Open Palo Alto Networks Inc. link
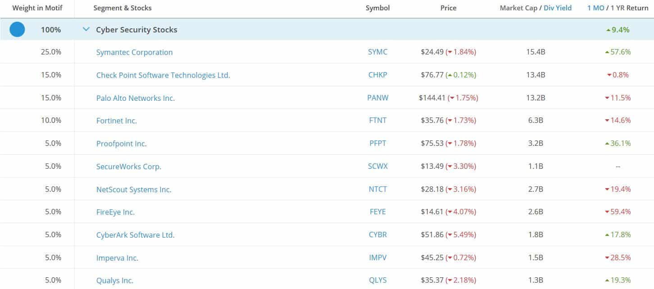654x289 pixels. pos(136,98)
